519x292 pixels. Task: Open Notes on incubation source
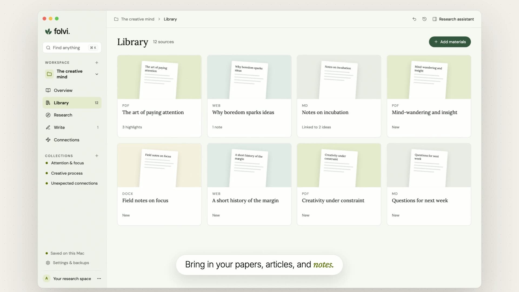[x=339, y=96]
